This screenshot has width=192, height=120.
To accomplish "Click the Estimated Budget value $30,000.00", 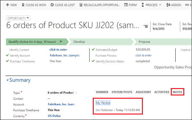I will coord(143,50).
